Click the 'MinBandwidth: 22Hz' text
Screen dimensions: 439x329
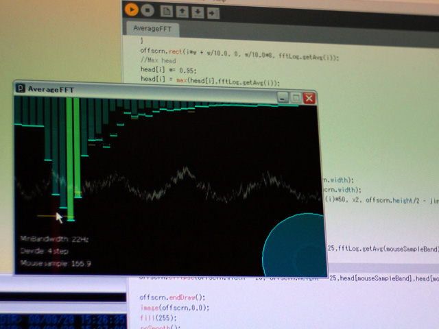(55, 239)
